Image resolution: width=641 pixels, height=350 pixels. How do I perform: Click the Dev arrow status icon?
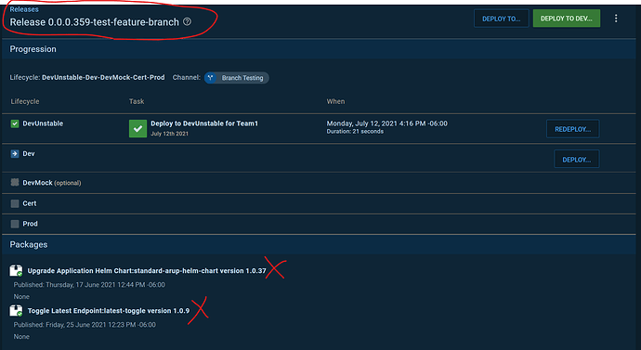15,153
